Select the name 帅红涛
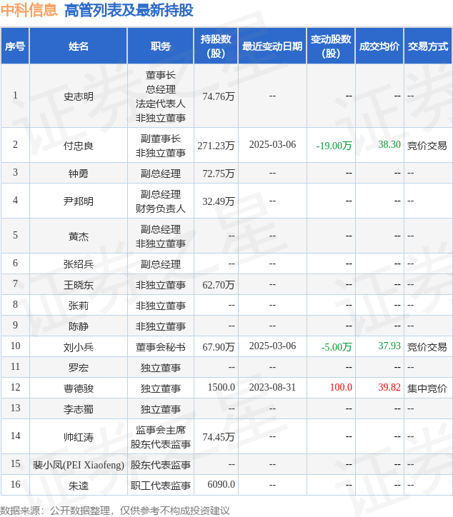This screenshot has width=453, height=517. (x=79, y=437)
